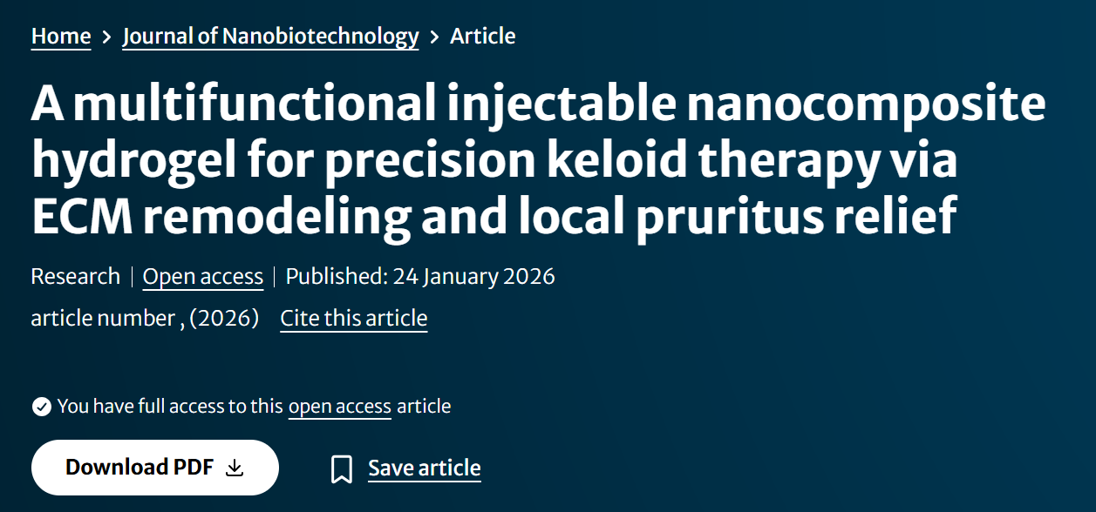Click the Research article type label

(x=75, y=277)
